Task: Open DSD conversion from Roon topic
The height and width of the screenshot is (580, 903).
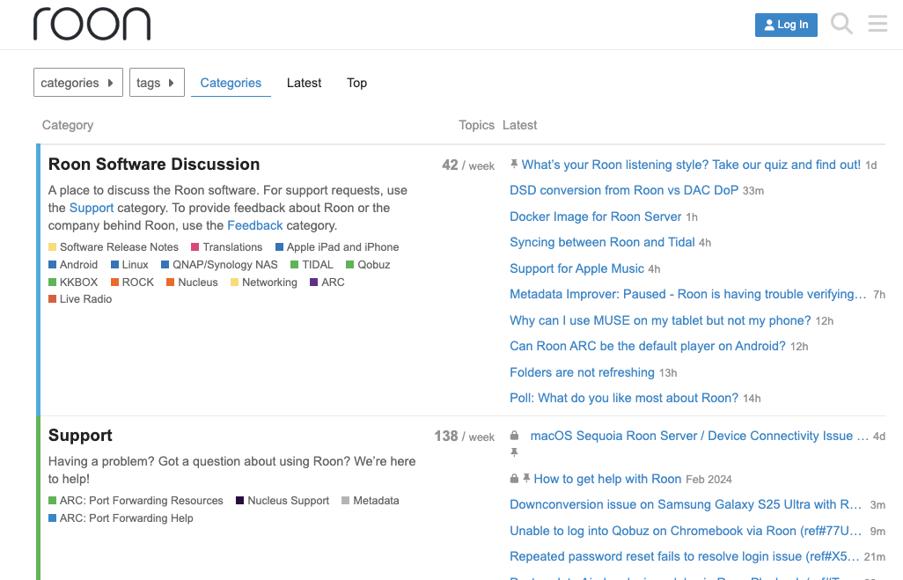Action: click(x=624, y=191)
